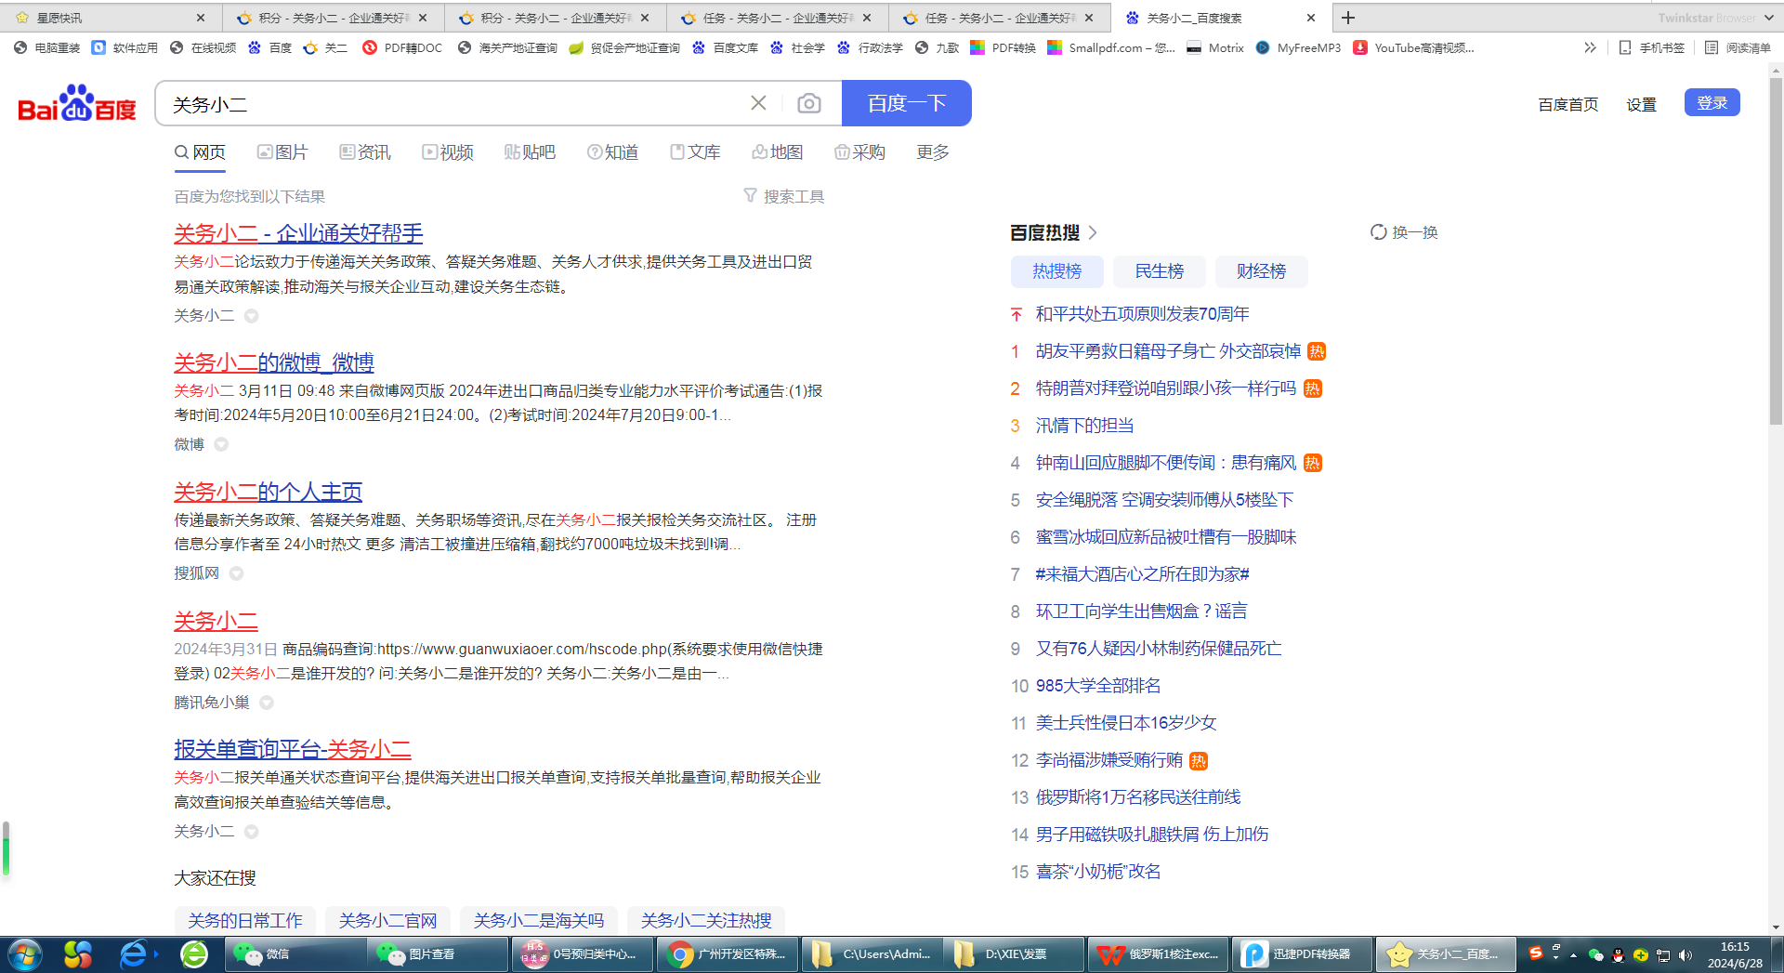Open 海关产地证查询 bookmark

[x=507, y=47]
